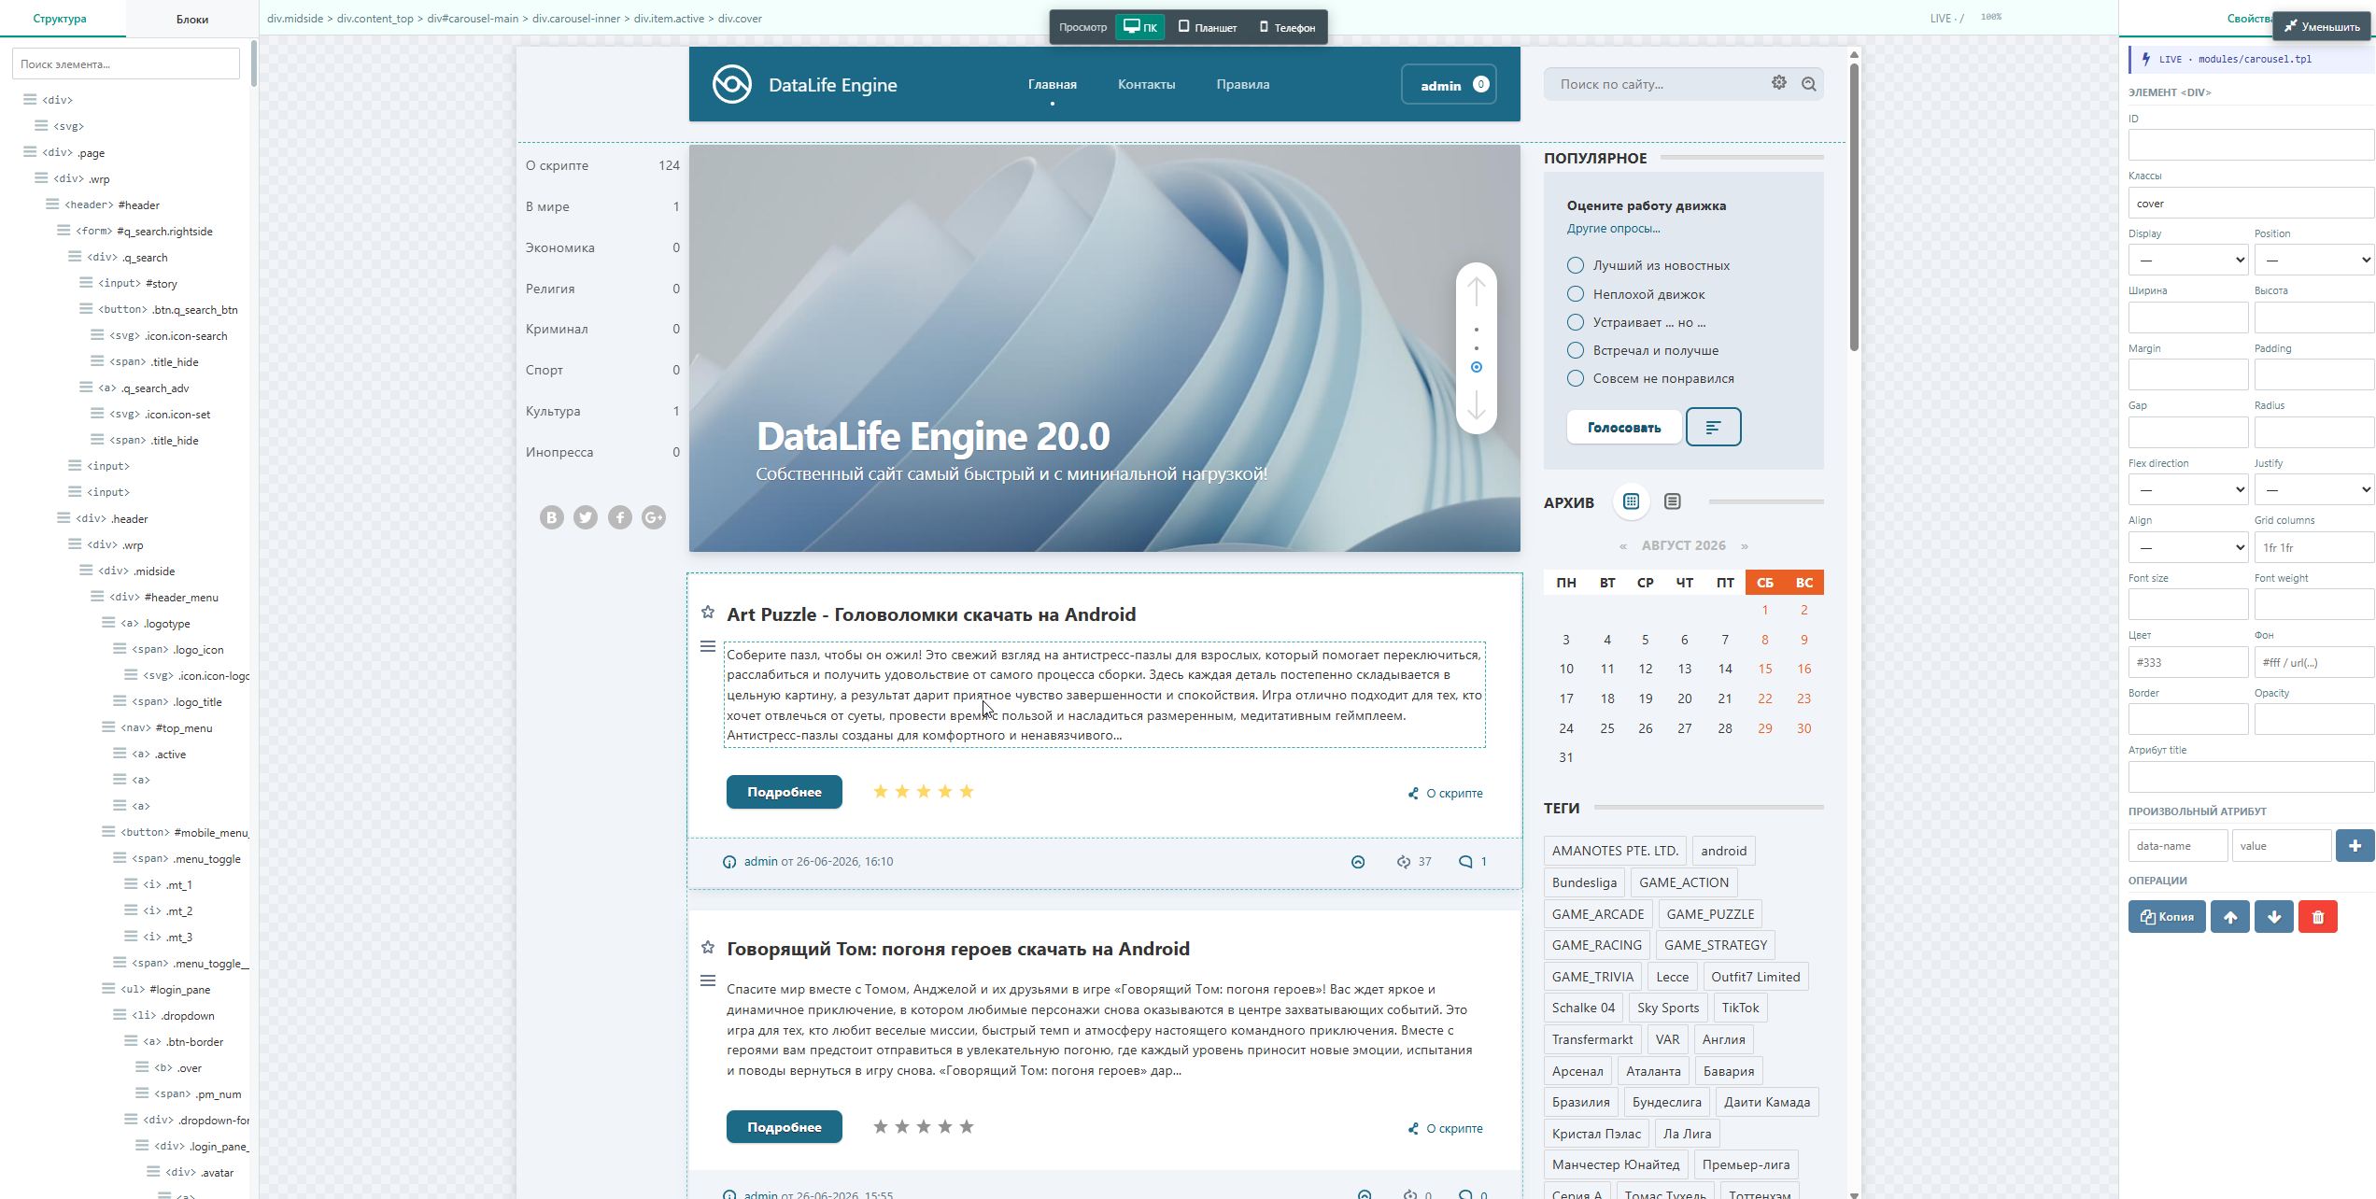The width and height of the screenshot is (2376, 1199).
Task: Open hamburger menu beside Говорящий Том article
Action: coord(708,980)
